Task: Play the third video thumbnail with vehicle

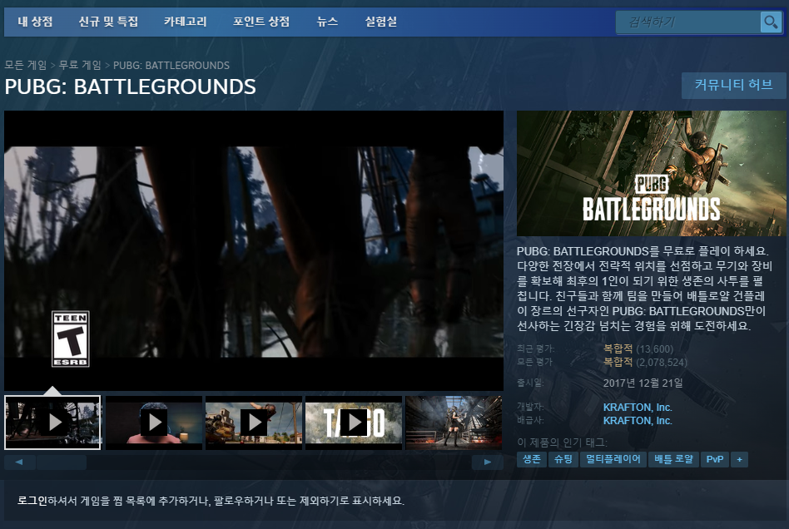Action: click(254, 423)
